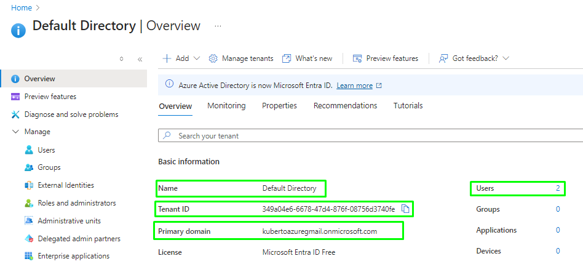Open the Tutorials tab
This screenshot has width=583, height=264.
[408, 106]
